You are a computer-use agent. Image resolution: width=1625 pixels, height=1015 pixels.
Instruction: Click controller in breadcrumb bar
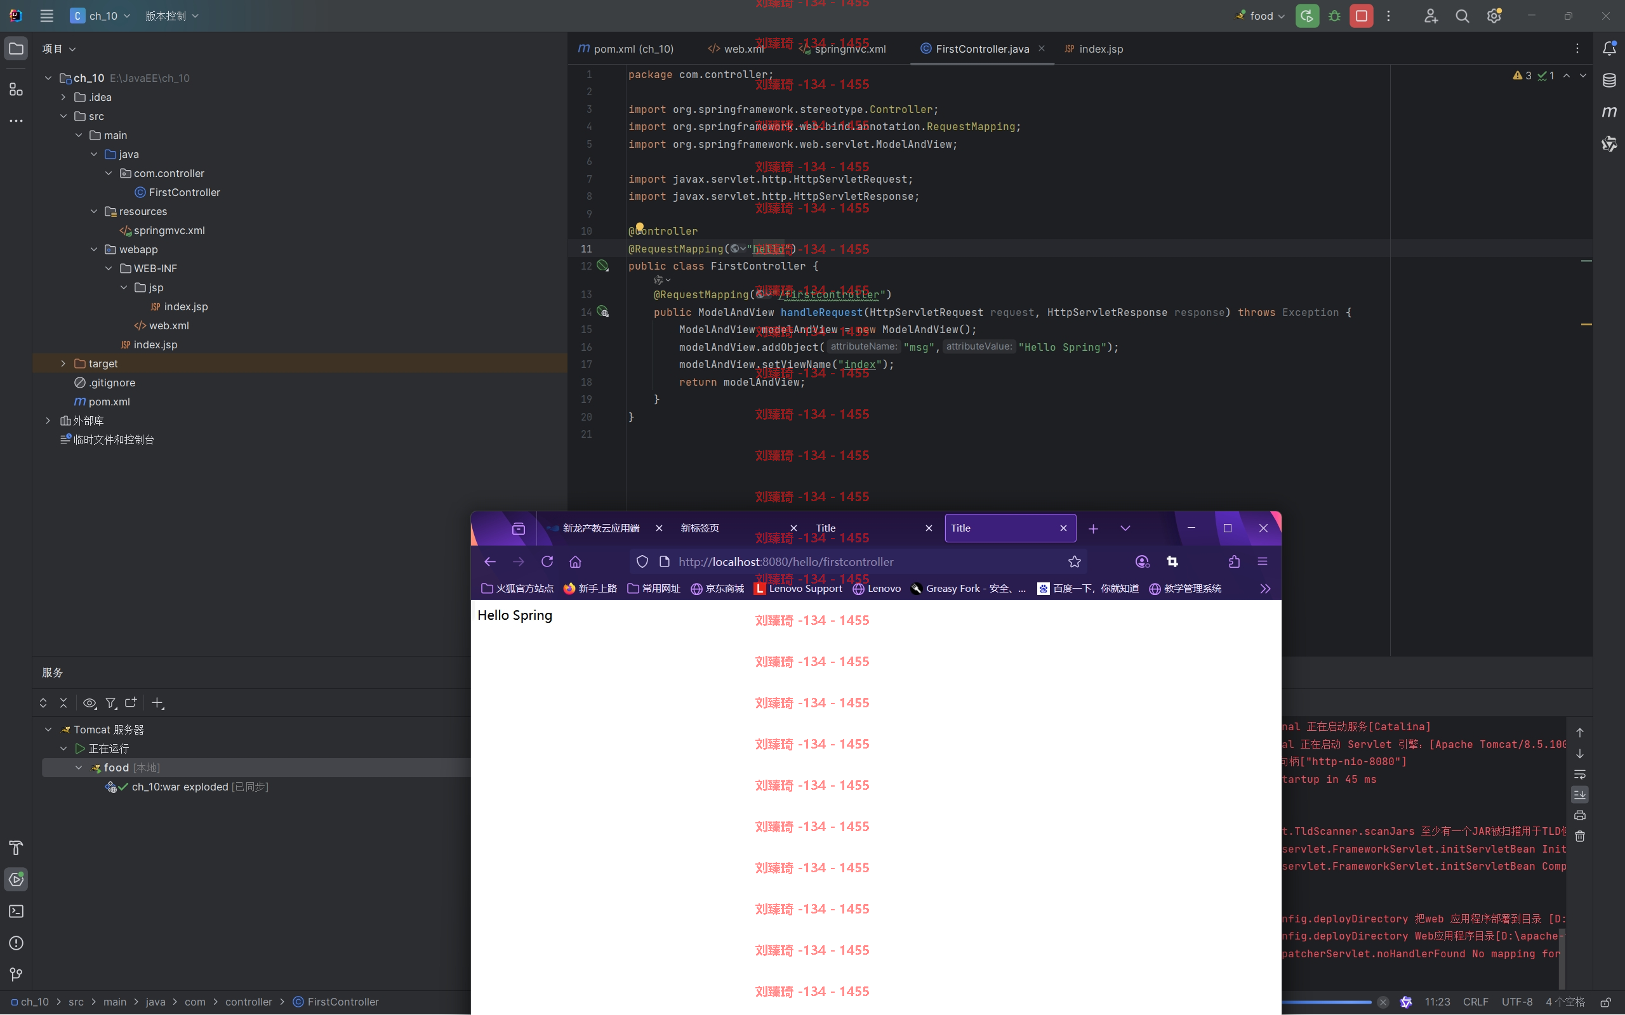click(248, 1002)
